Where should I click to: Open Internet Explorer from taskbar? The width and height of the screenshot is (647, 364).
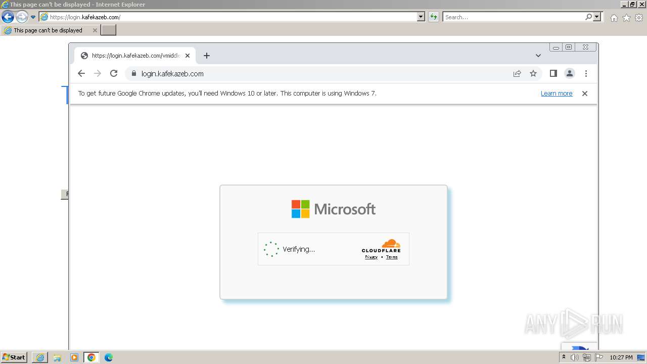pyautogui.click(x=40, y=357)
